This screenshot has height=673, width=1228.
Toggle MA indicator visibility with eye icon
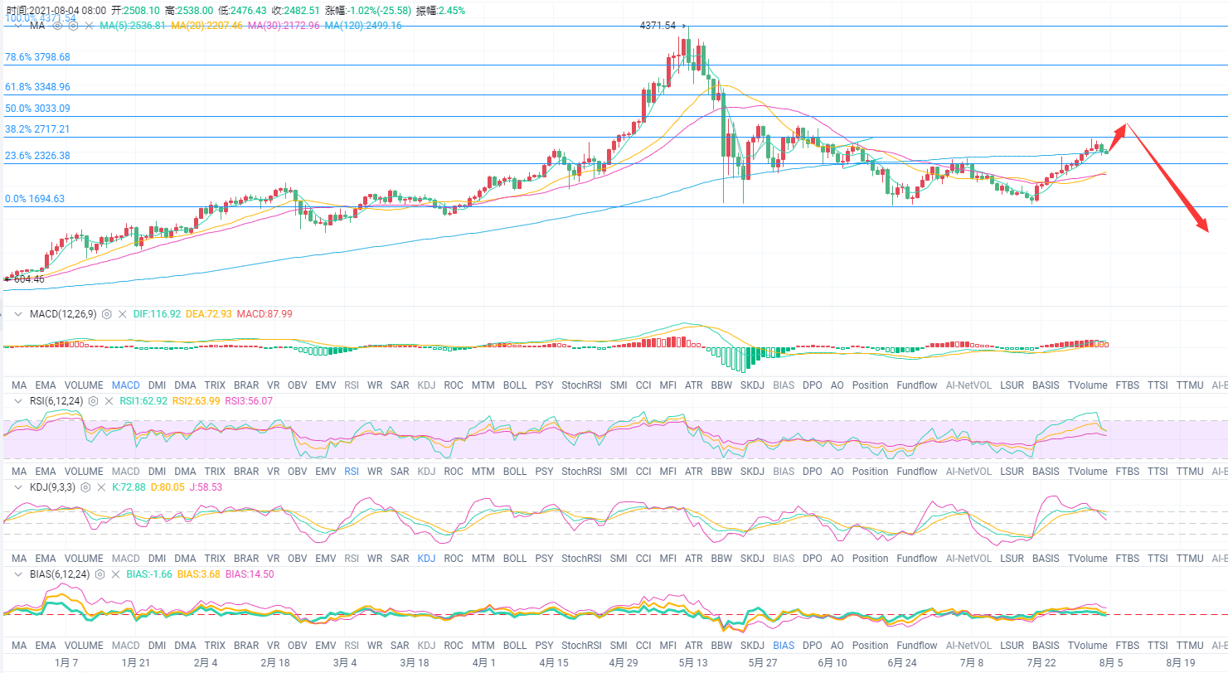click(x=58, y=26)
